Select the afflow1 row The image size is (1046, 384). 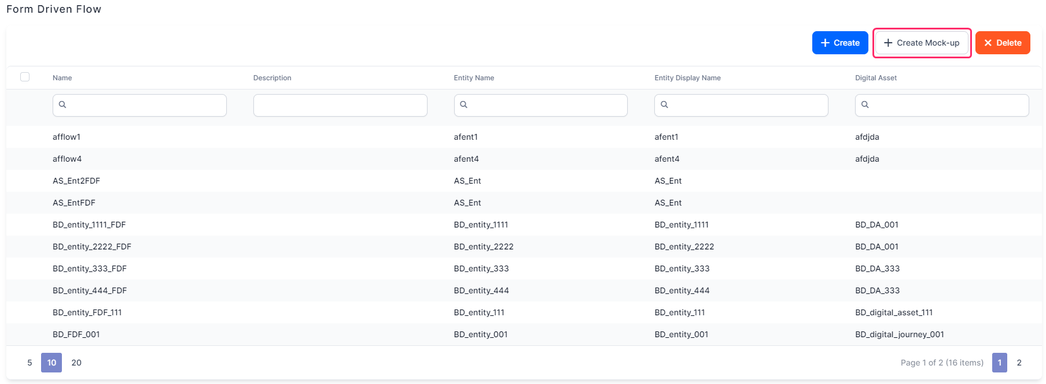click(x=67, y=137)
